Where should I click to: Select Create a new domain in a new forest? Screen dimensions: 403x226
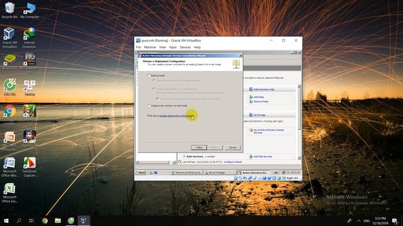149,105
